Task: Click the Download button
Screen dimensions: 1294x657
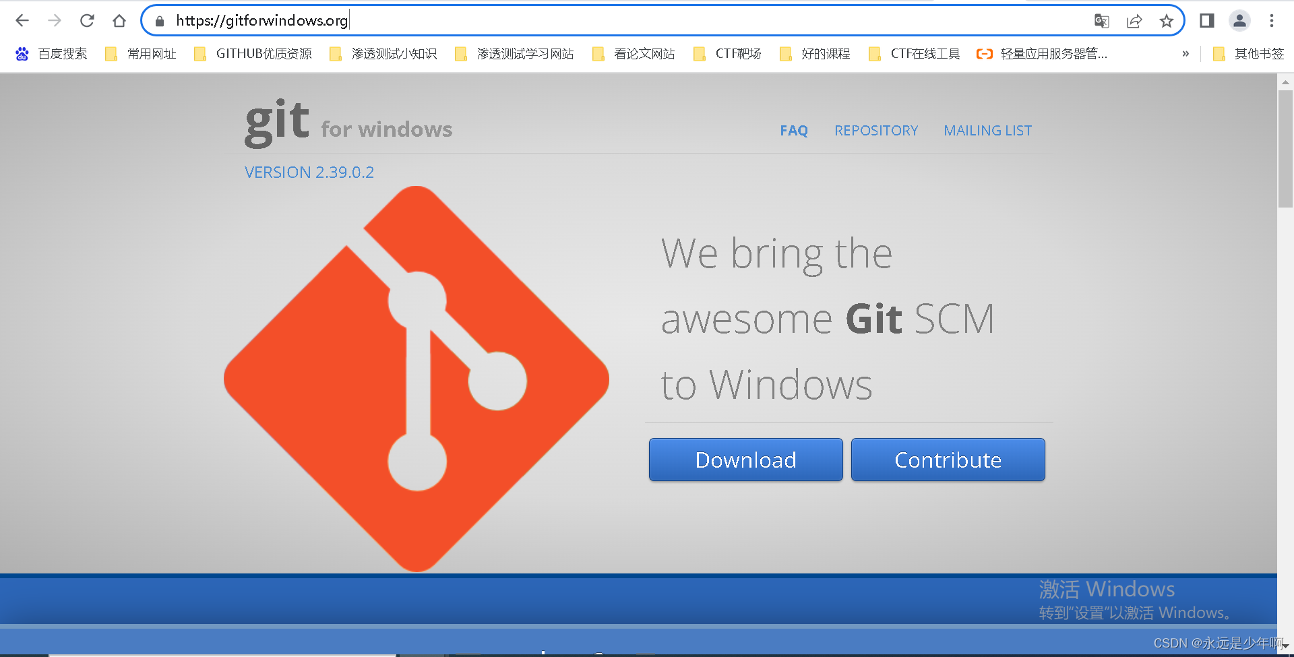Action: (745, 460)
